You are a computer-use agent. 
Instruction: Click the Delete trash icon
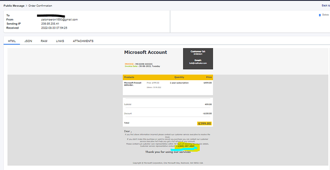[320, 15]
